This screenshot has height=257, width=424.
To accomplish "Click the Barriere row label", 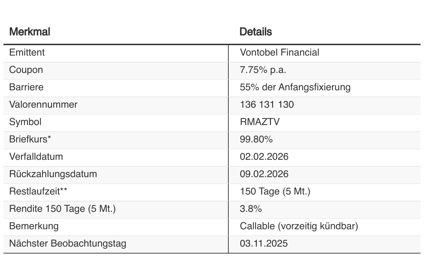I will pos(26,87).
